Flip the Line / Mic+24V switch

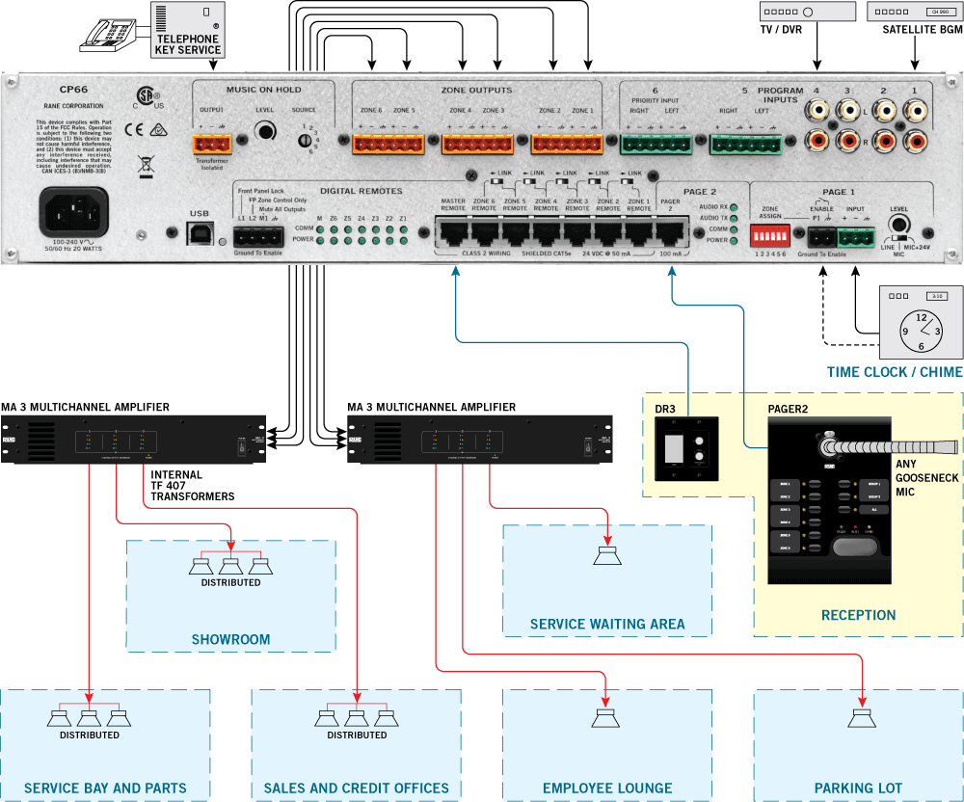point(898,238)
